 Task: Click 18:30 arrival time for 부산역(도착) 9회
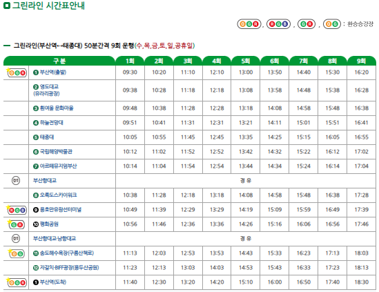click(x=362, y=282)
